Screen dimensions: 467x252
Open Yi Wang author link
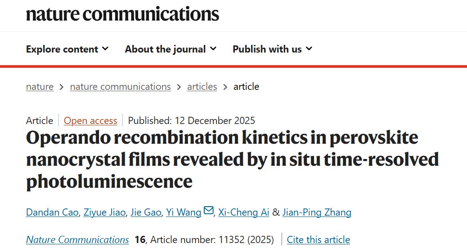pyautogui.click(x=183, y=212)
